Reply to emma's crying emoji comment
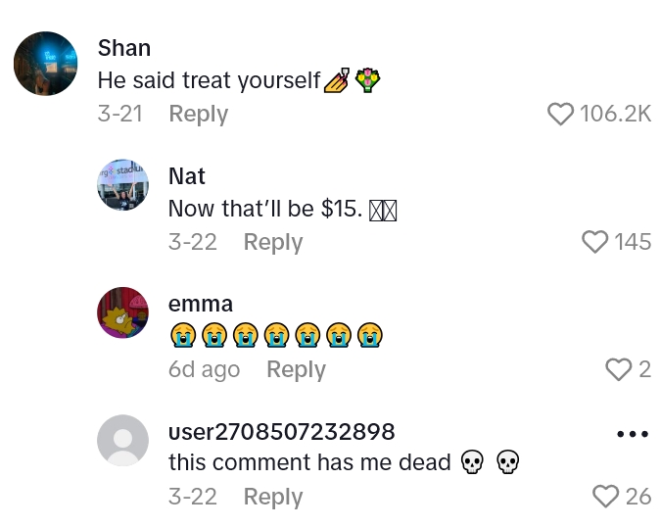This screenshot has width=660, height=527. 296,369
